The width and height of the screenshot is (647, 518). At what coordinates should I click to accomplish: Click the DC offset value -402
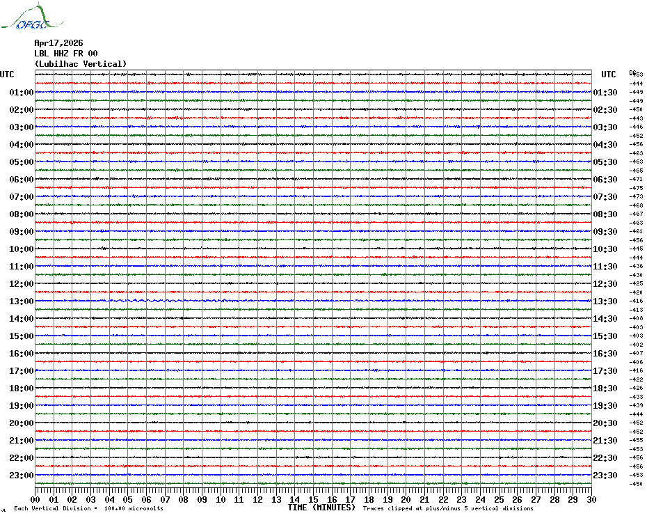point(636,345)
